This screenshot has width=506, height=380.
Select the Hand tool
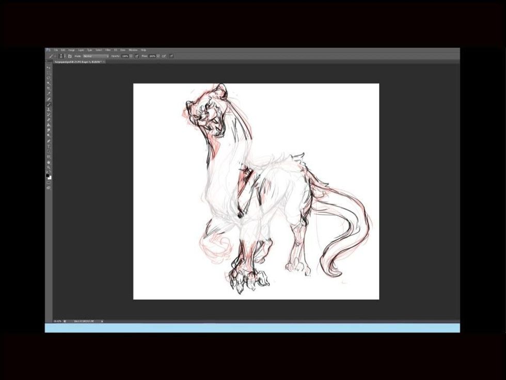49,162
